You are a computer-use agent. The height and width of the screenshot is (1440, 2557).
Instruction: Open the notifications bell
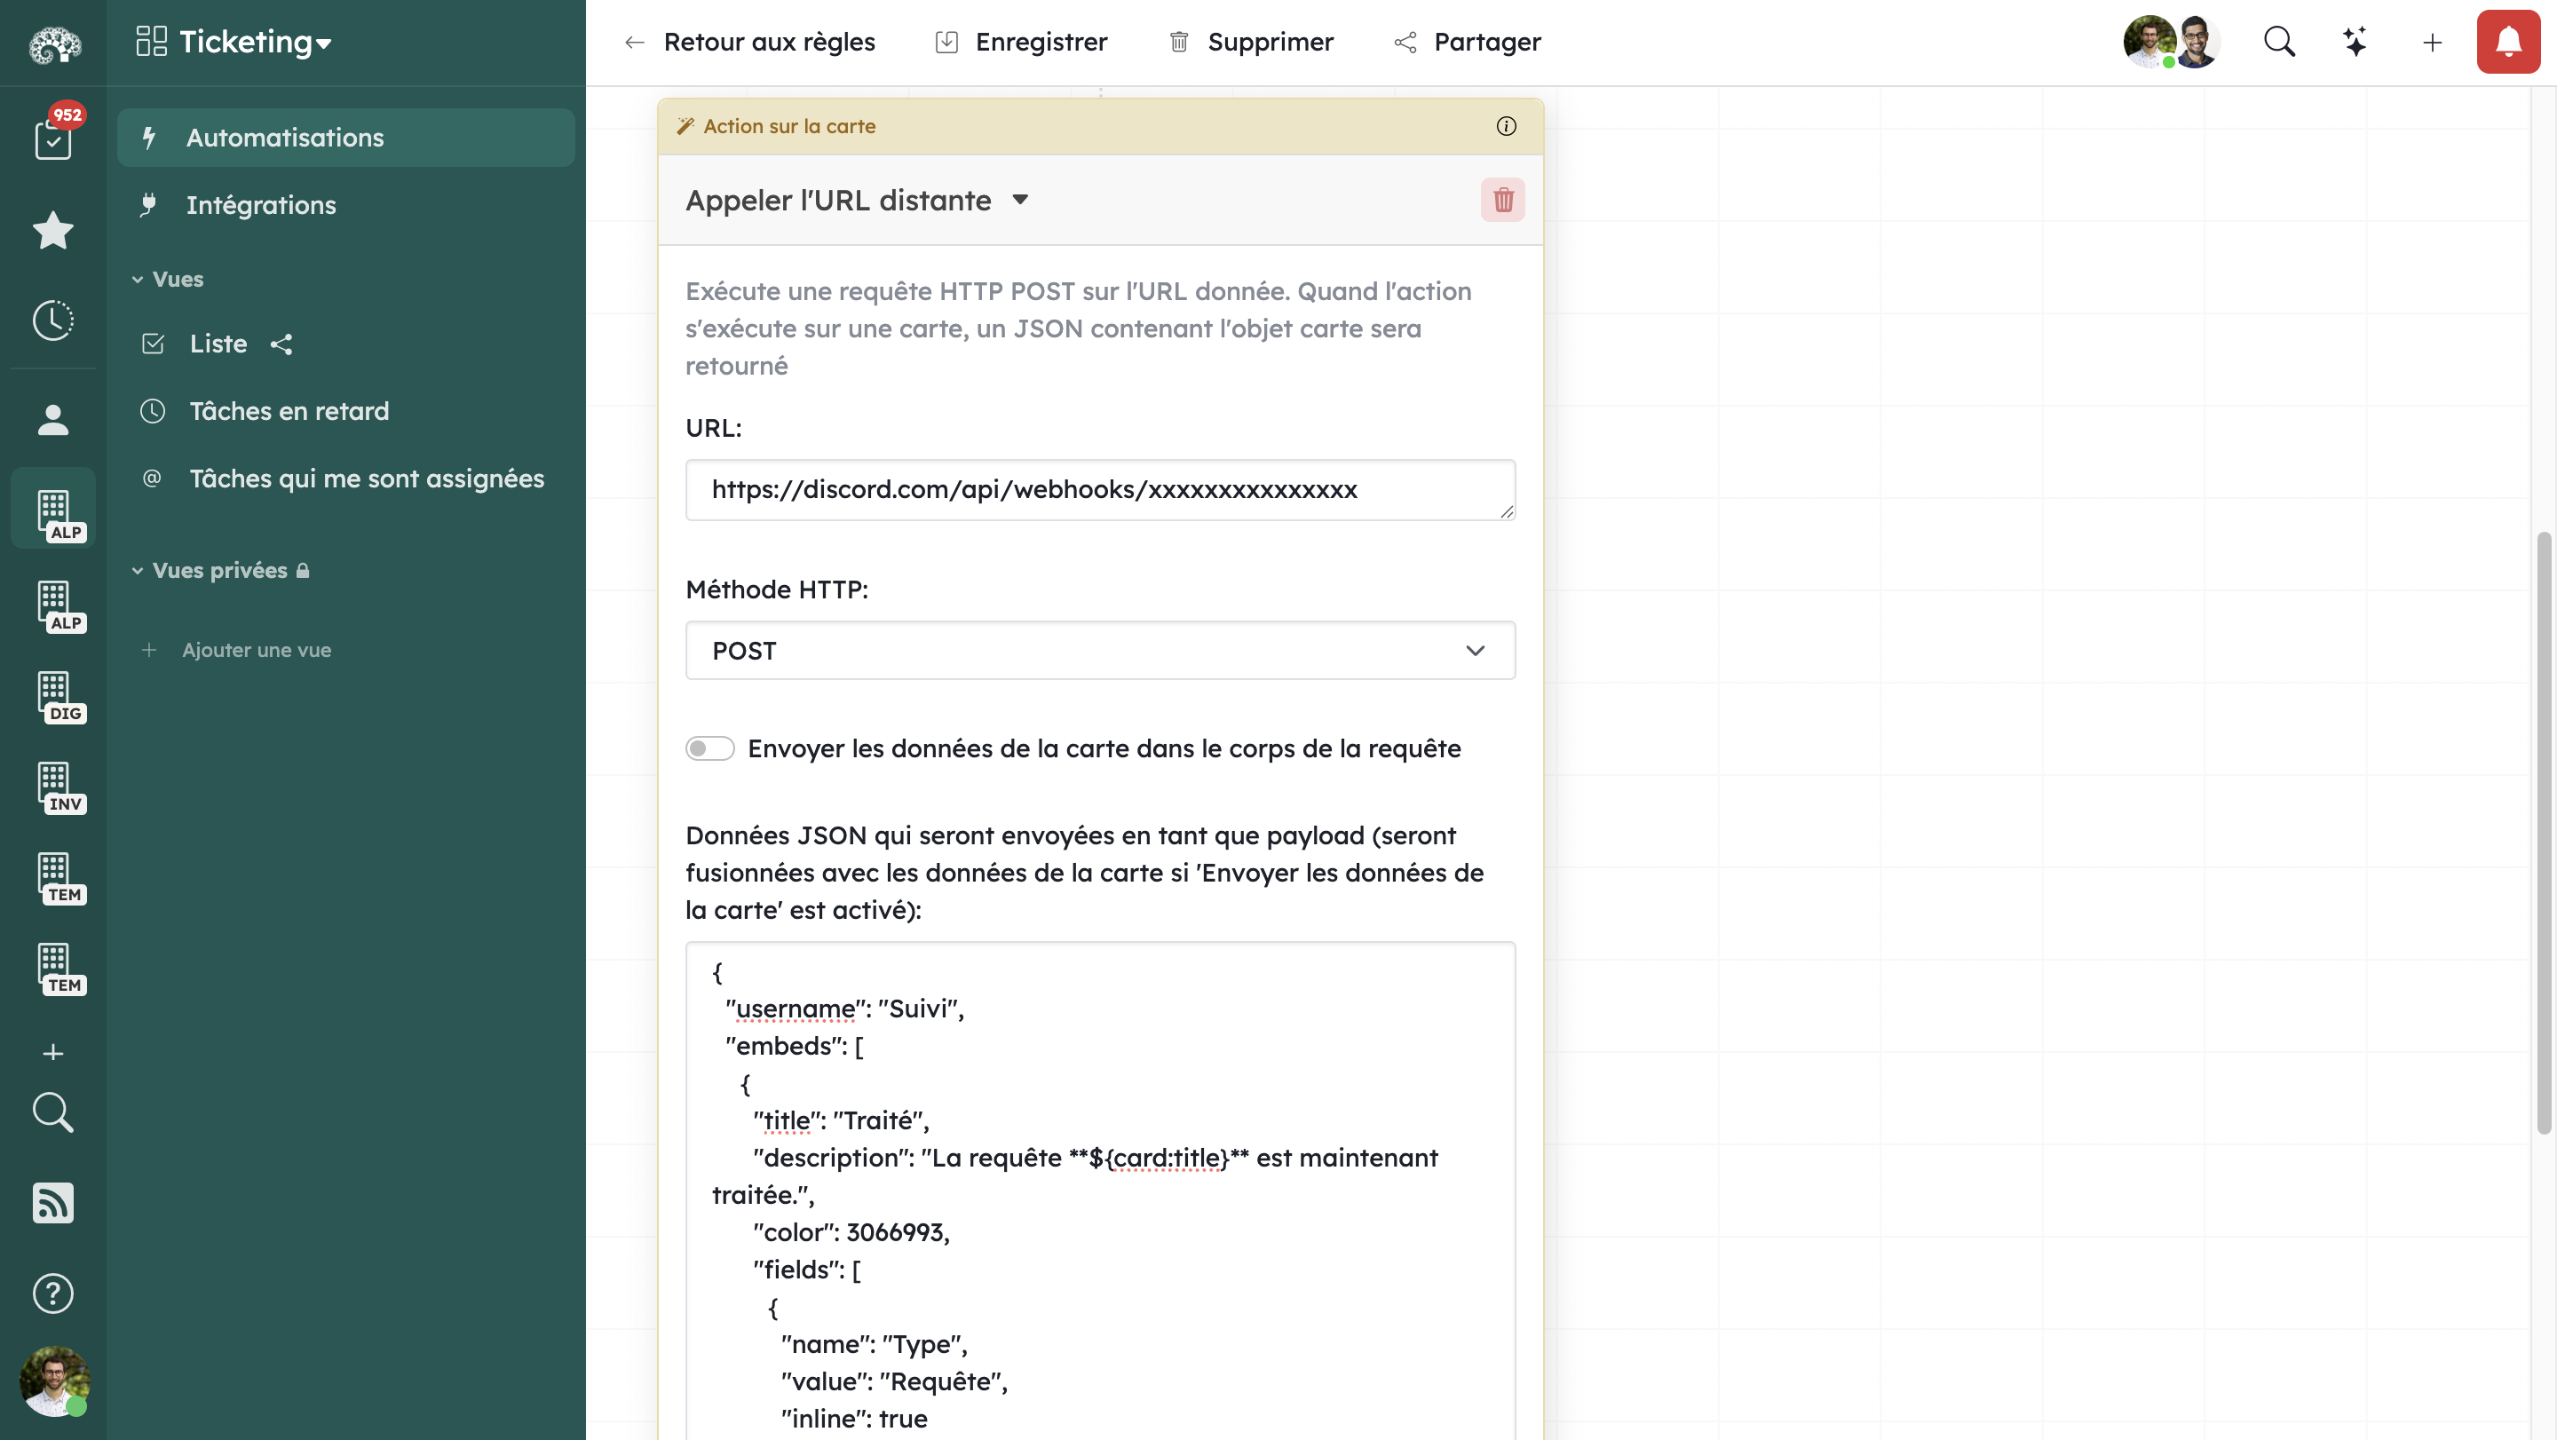tap(2506, 42)
